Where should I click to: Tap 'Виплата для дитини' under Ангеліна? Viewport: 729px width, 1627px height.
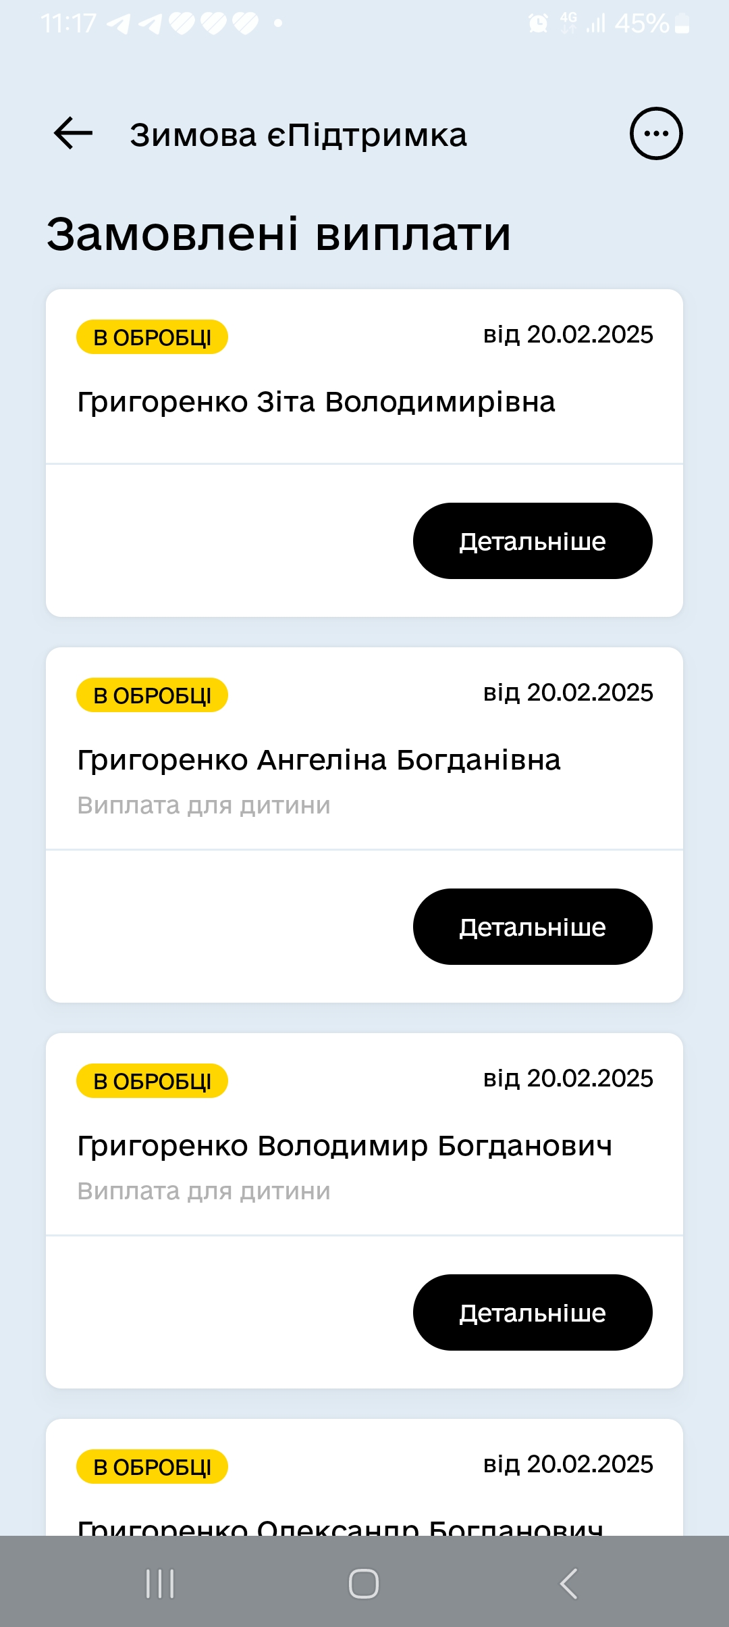click(x=204, y=805)
